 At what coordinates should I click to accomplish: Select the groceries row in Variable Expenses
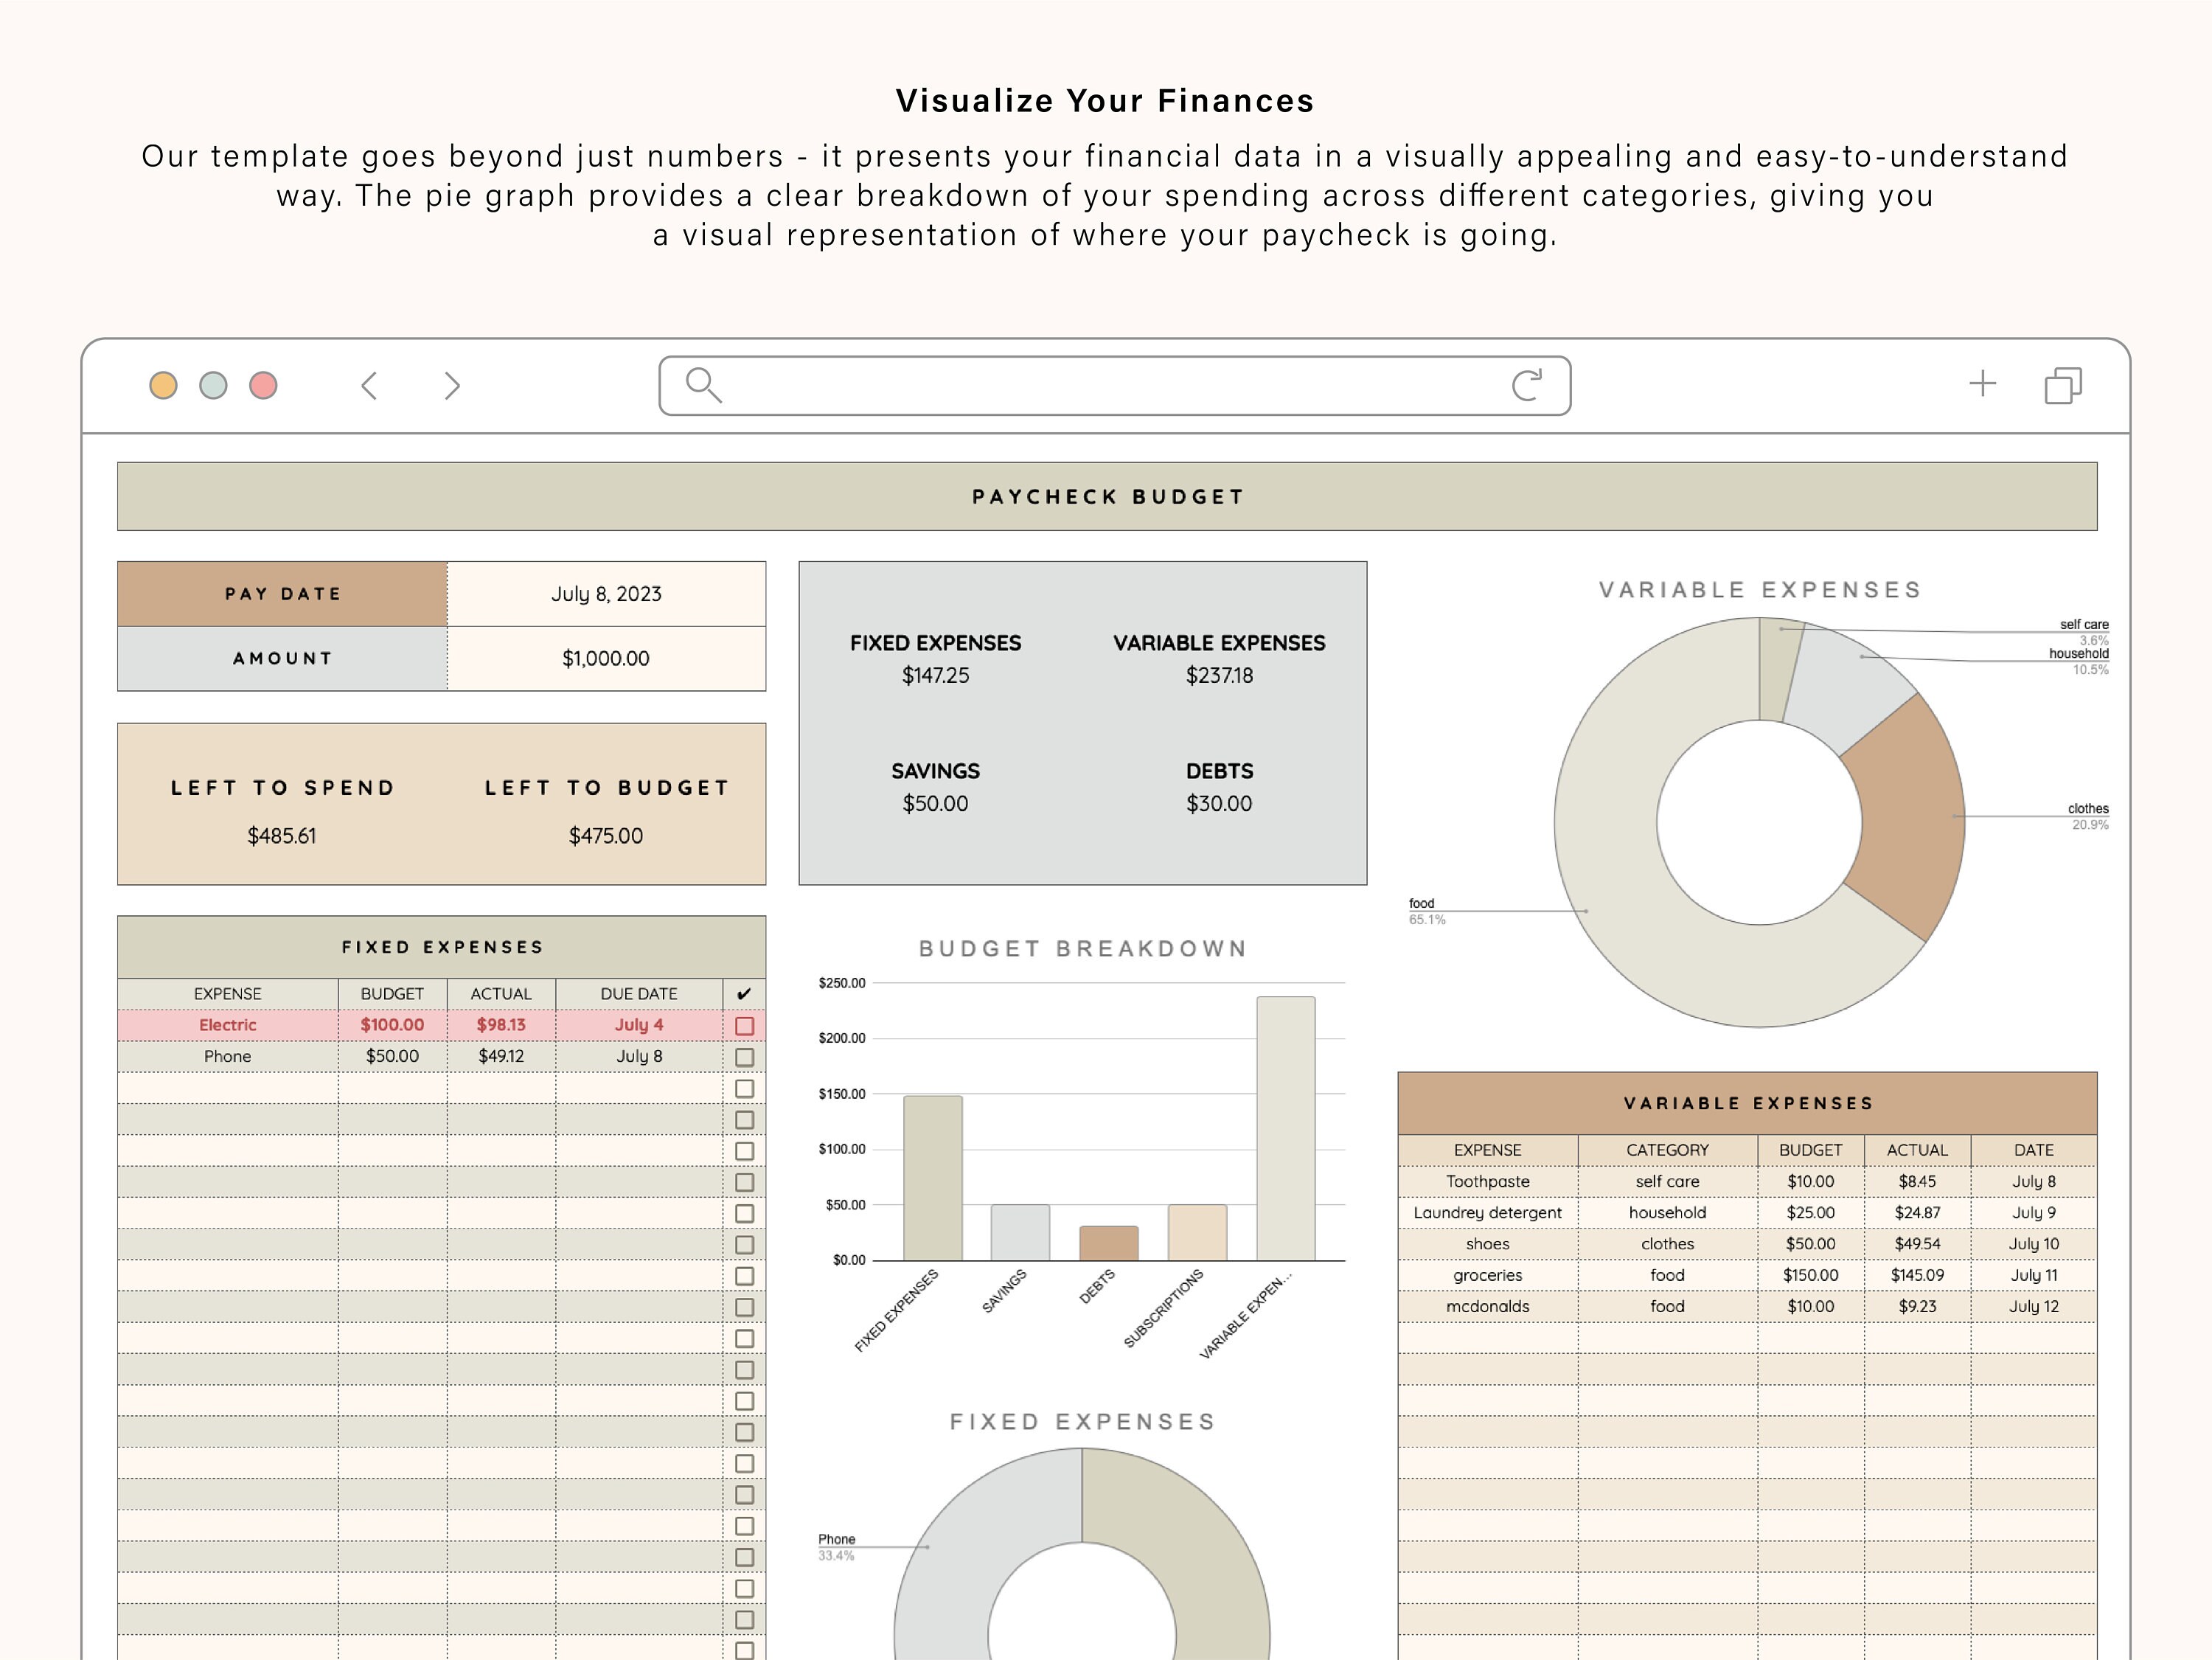(1489, 1275)
